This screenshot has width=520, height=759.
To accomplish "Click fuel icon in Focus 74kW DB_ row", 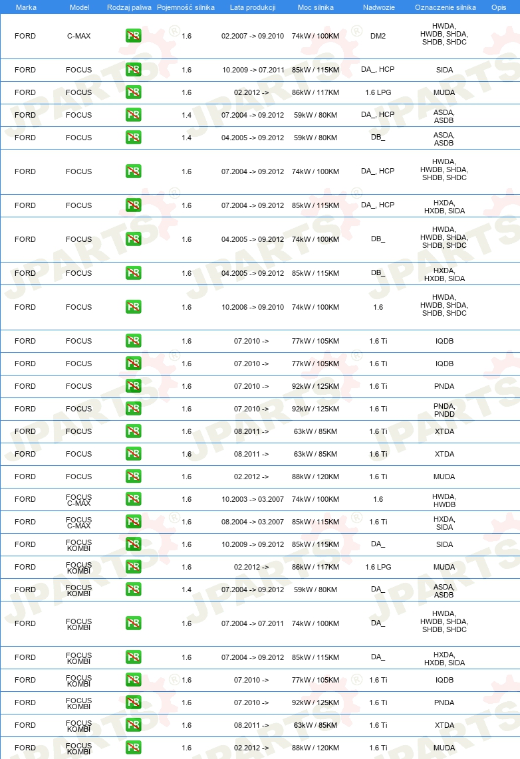I will pyautogui.click(x=133, y=239).
